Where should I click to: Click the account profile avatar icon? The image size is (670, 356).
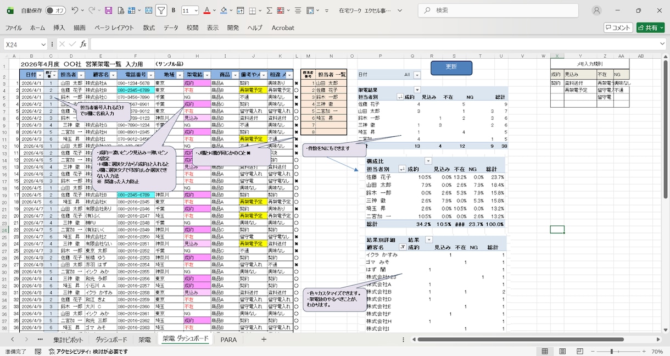coord(597,10)
